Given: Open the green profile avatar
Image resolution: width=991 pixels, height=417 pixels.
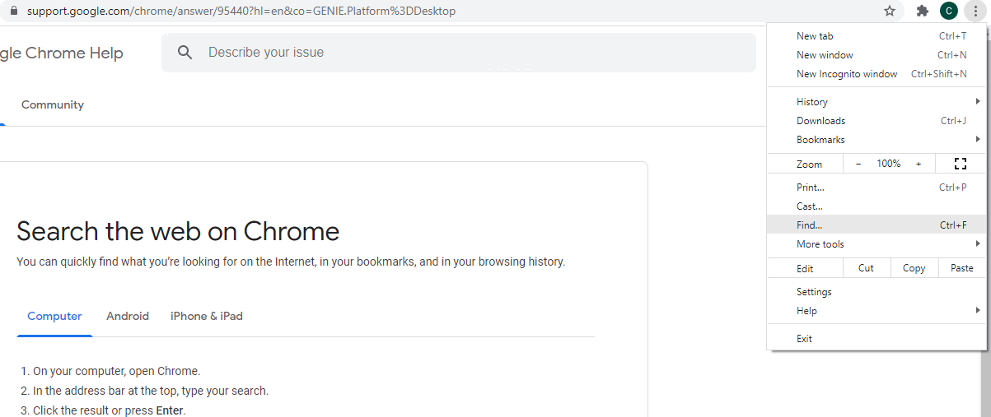Looking at the screenshot, I should pyautogui.click(x=949, y=11).
